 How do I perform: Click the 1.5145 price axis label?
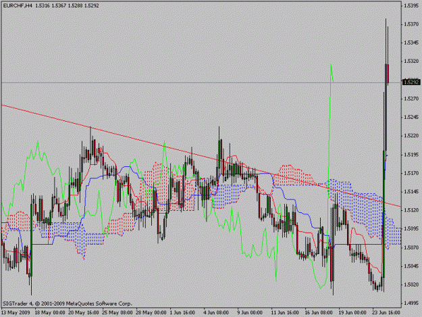pyautogui.click(x=411, y=191)
